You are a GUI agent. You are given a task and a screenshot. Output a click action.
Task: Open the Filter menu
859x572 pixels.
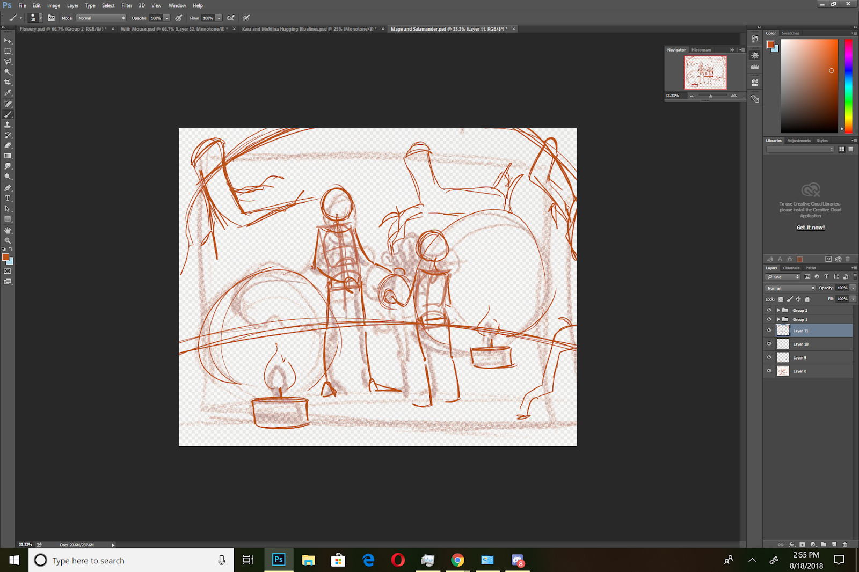pos(127,5)
